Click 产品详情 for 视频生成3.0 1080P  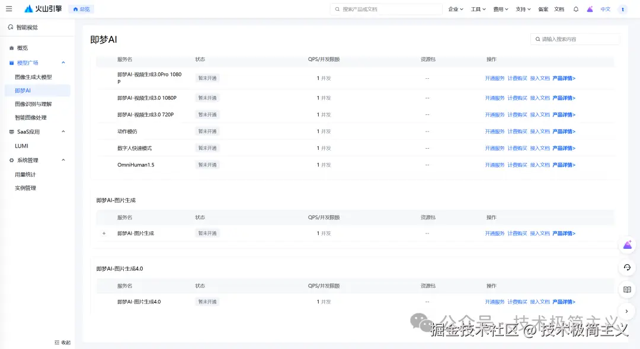[x=564, y=98]
